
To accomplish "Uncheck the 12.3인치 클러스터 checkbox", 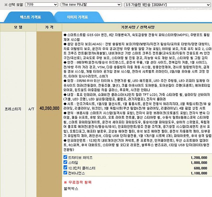I will click(65, 168).
